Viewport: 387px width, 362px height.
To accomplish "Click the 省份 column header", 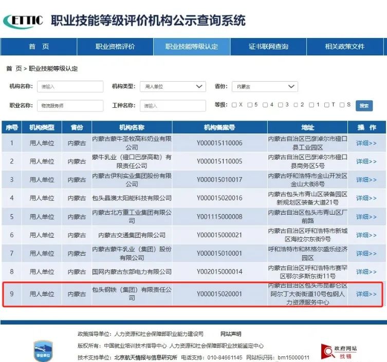I will [x=77, y=127].
